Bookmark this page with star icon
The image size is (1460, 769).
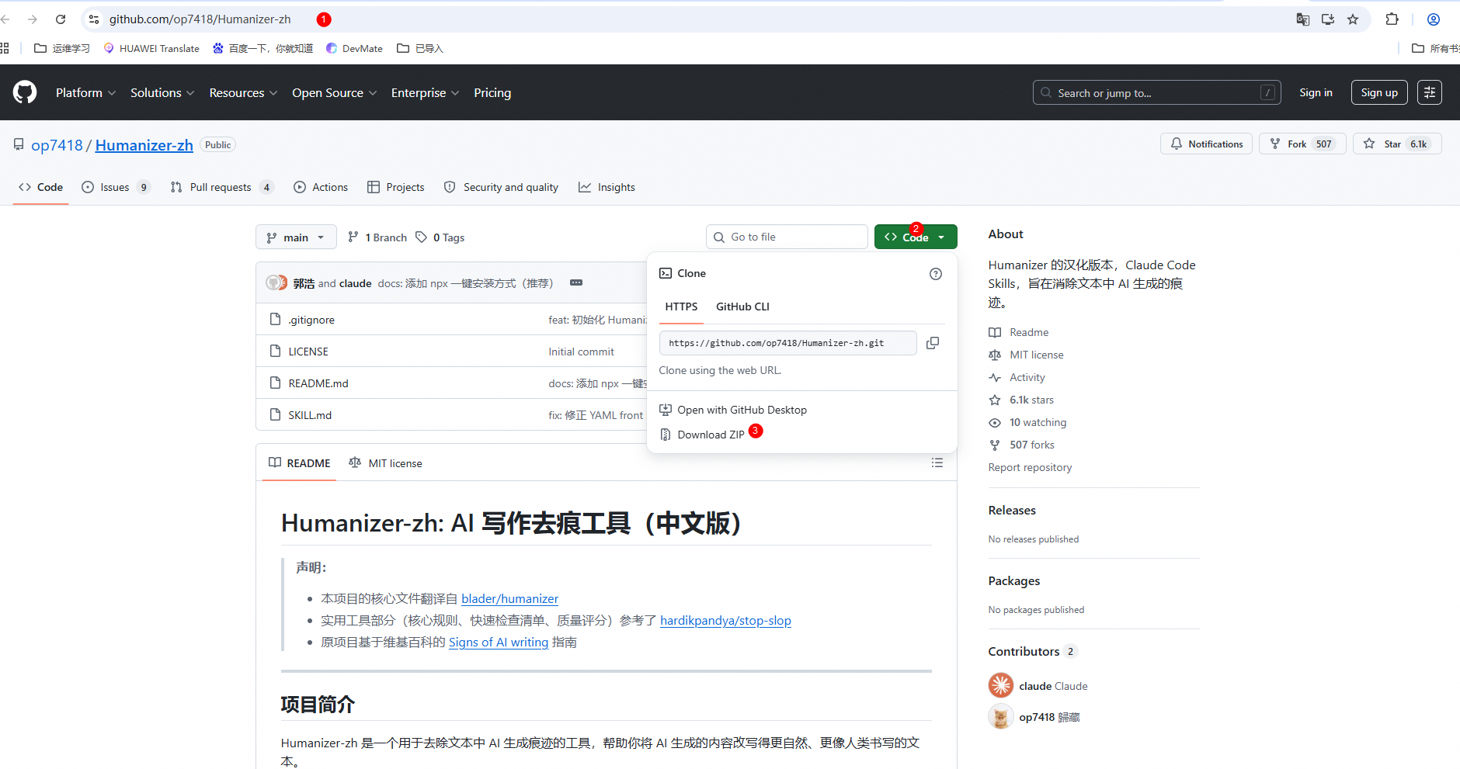tap(1353, 19)
